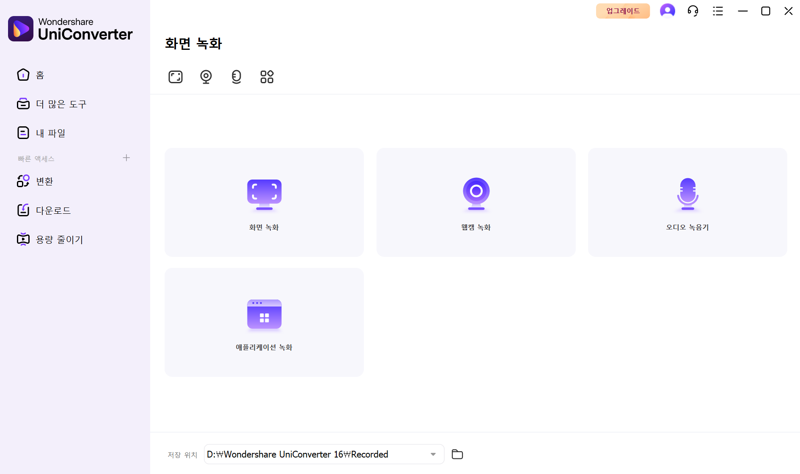Click the 업그레이드 upgrade button

623,11
